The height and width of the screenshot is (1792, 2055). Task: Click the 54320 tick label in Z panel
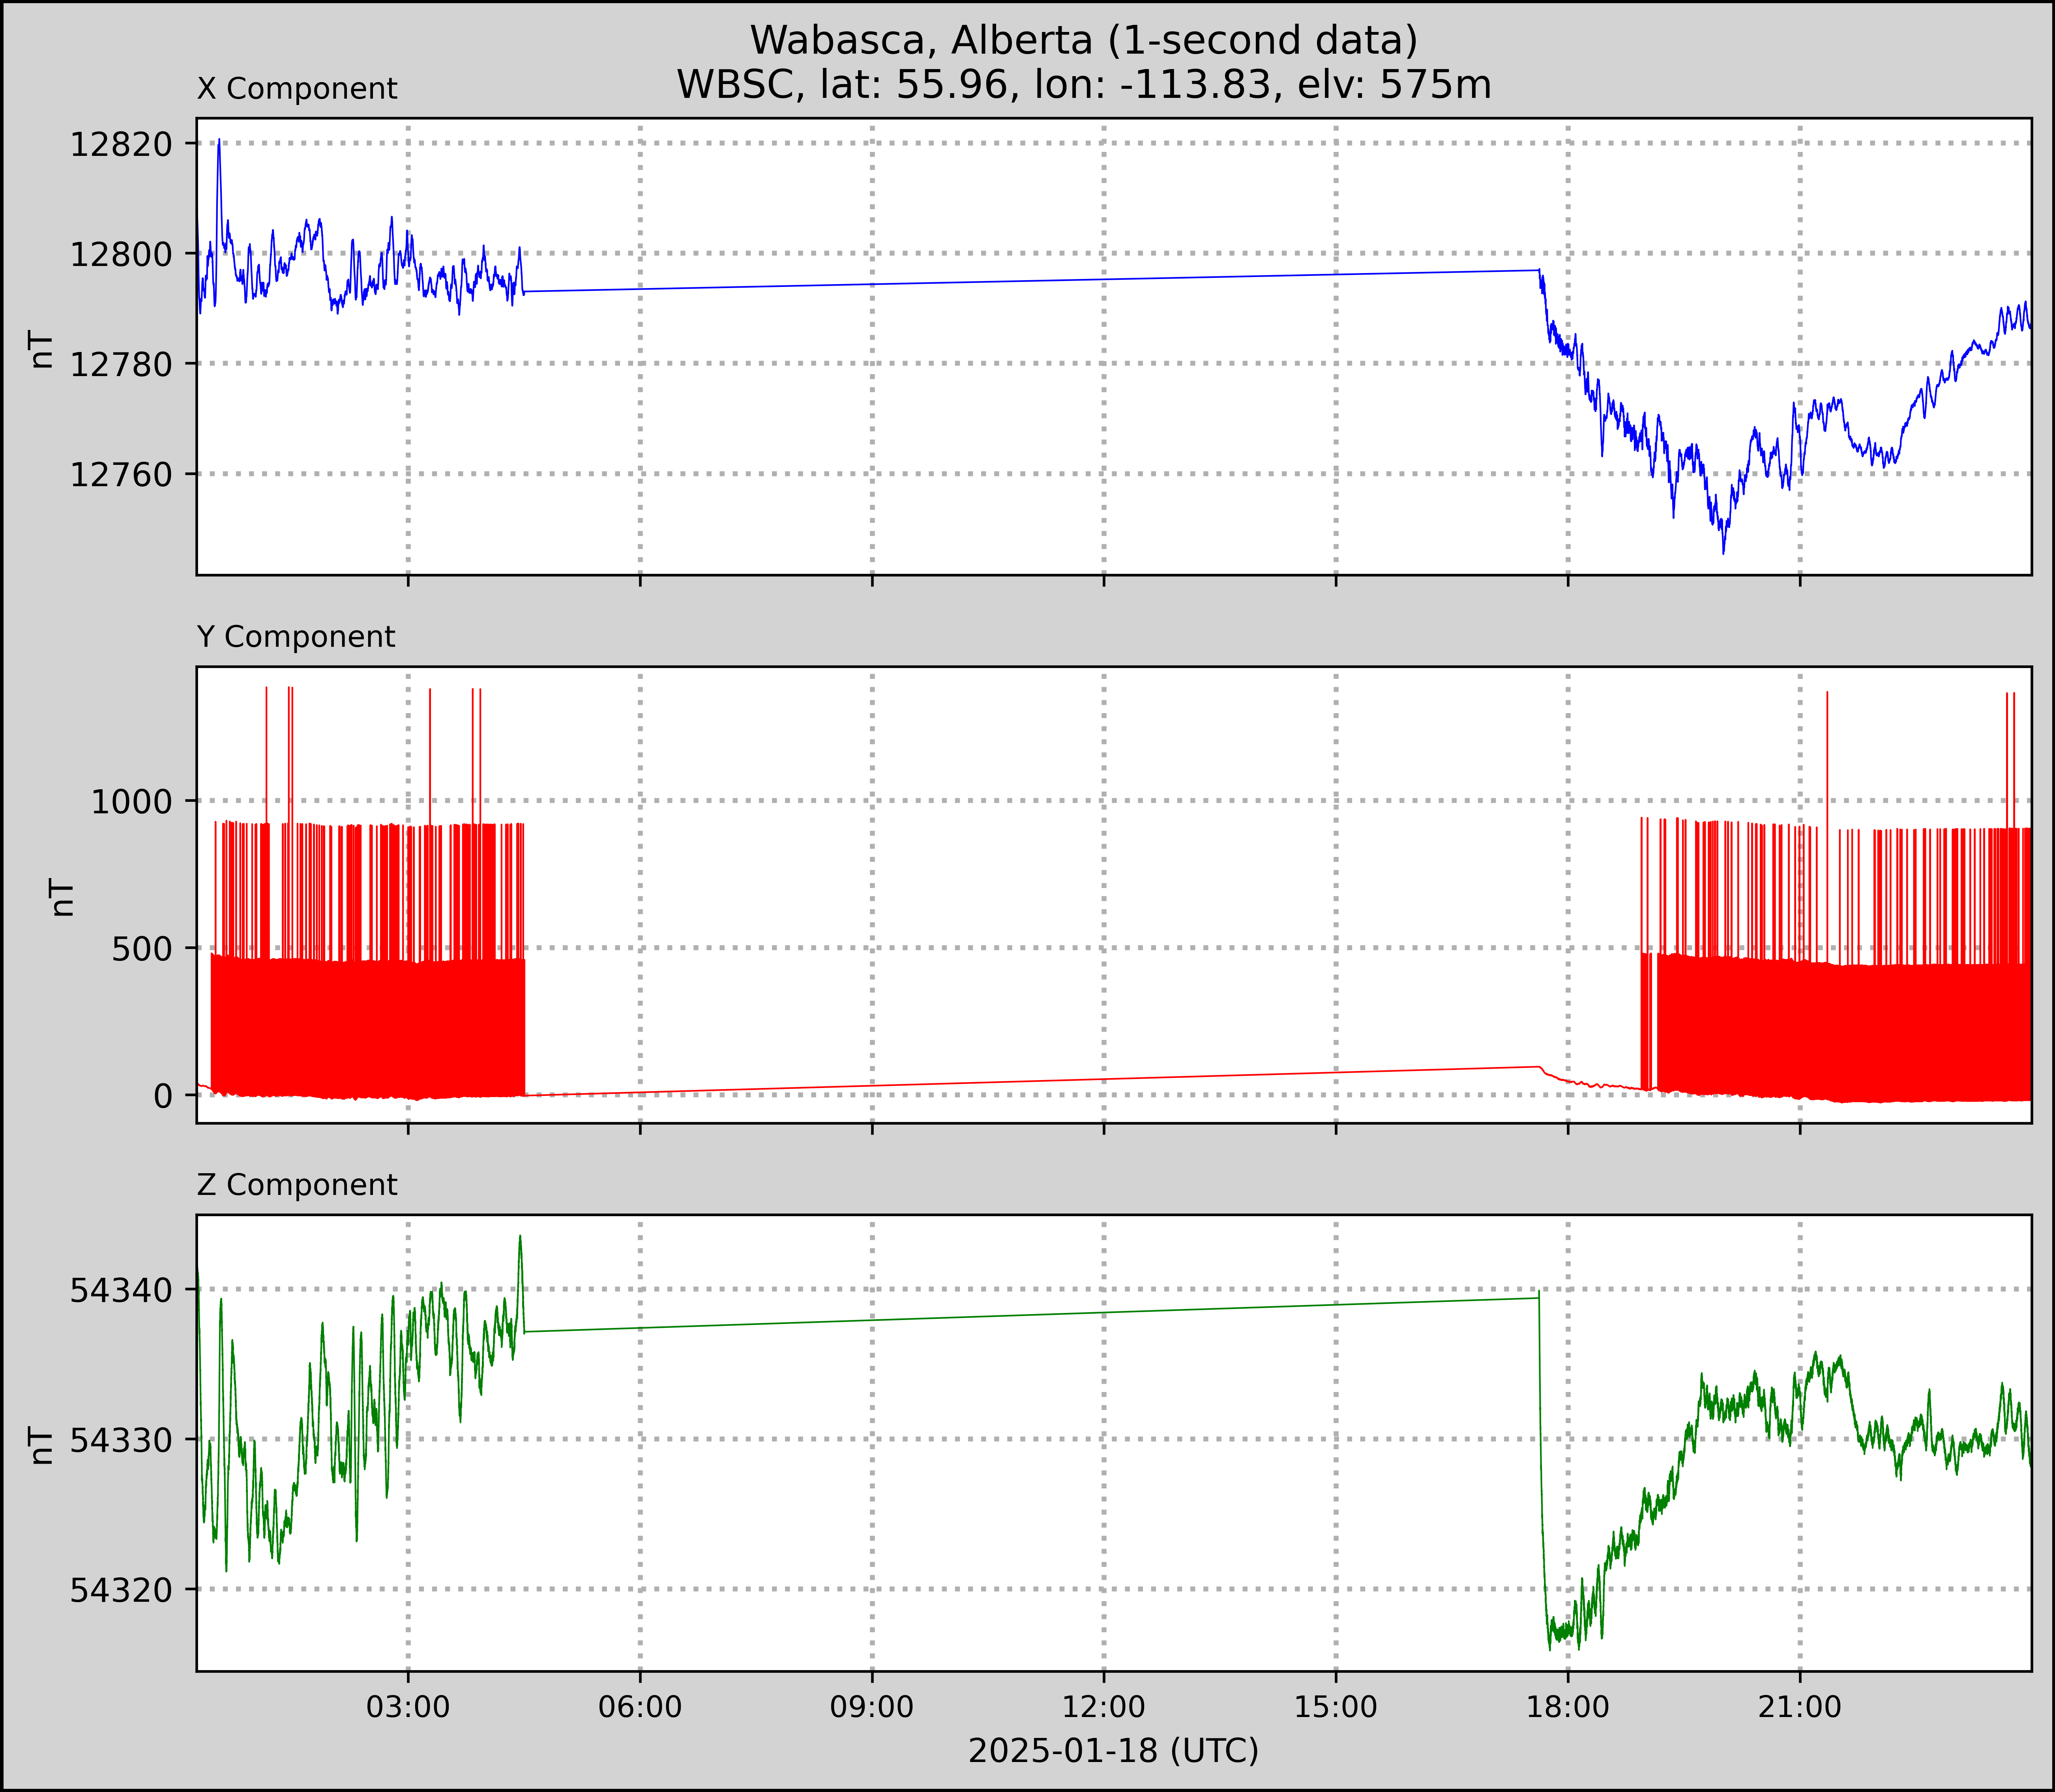coord(121,1590)
